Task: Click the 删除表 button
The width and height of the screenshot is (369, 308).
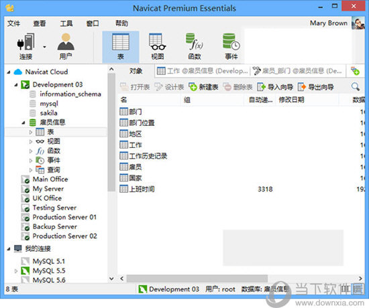Action: [238, 87]
